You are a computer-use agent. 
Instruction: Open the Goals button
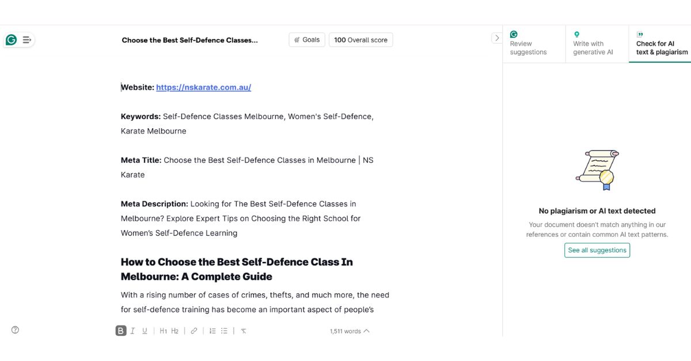coord(307,40)
